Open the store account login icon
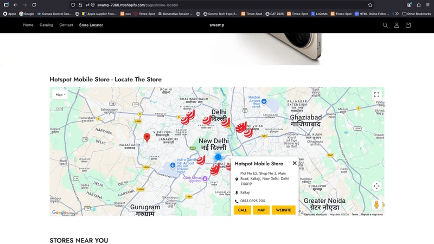Image resolution: width=434 pixels, height=244 pixels. (x=397, y=25)
